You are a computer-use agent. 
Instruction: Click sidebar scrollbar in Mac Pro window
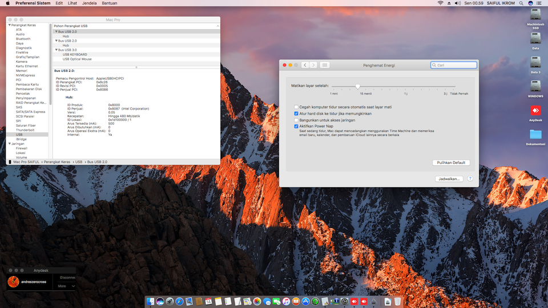tap(50, 64)
